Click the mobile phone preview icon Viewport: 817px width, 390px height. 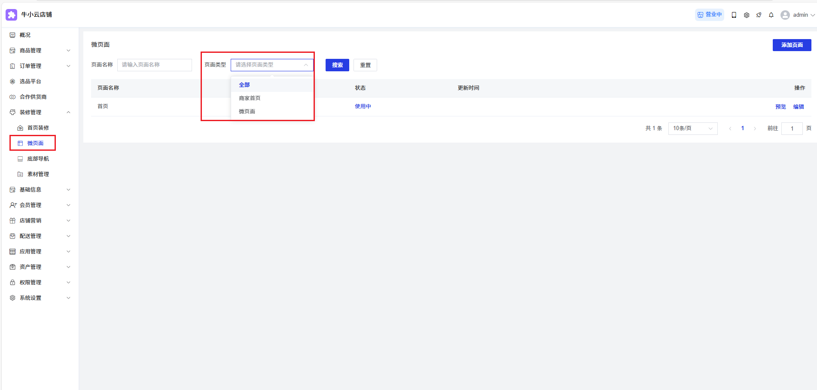point(734,15)
